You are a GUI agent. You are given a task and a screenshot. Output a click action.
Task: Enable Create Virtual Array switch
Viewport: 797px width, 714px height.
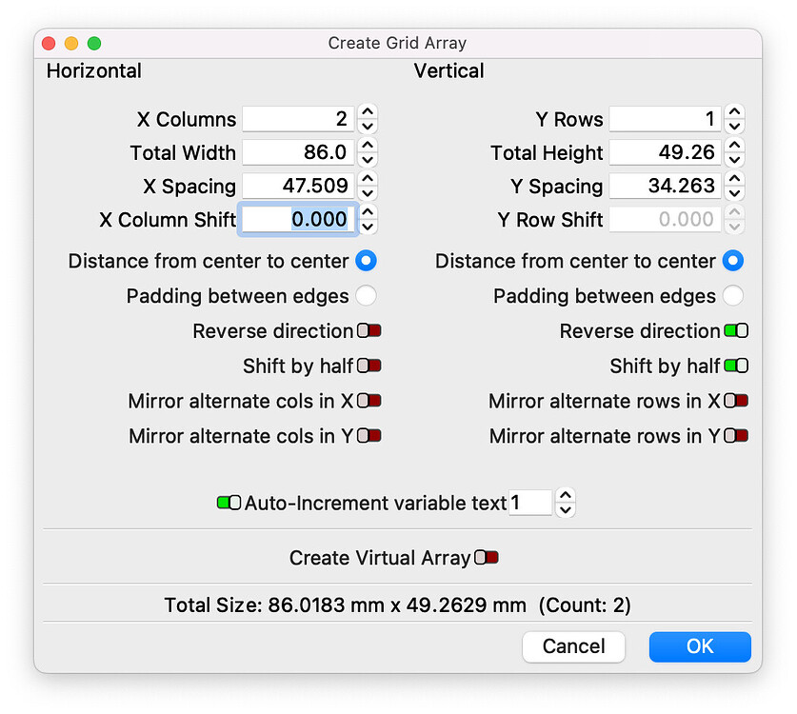[487, 558]
